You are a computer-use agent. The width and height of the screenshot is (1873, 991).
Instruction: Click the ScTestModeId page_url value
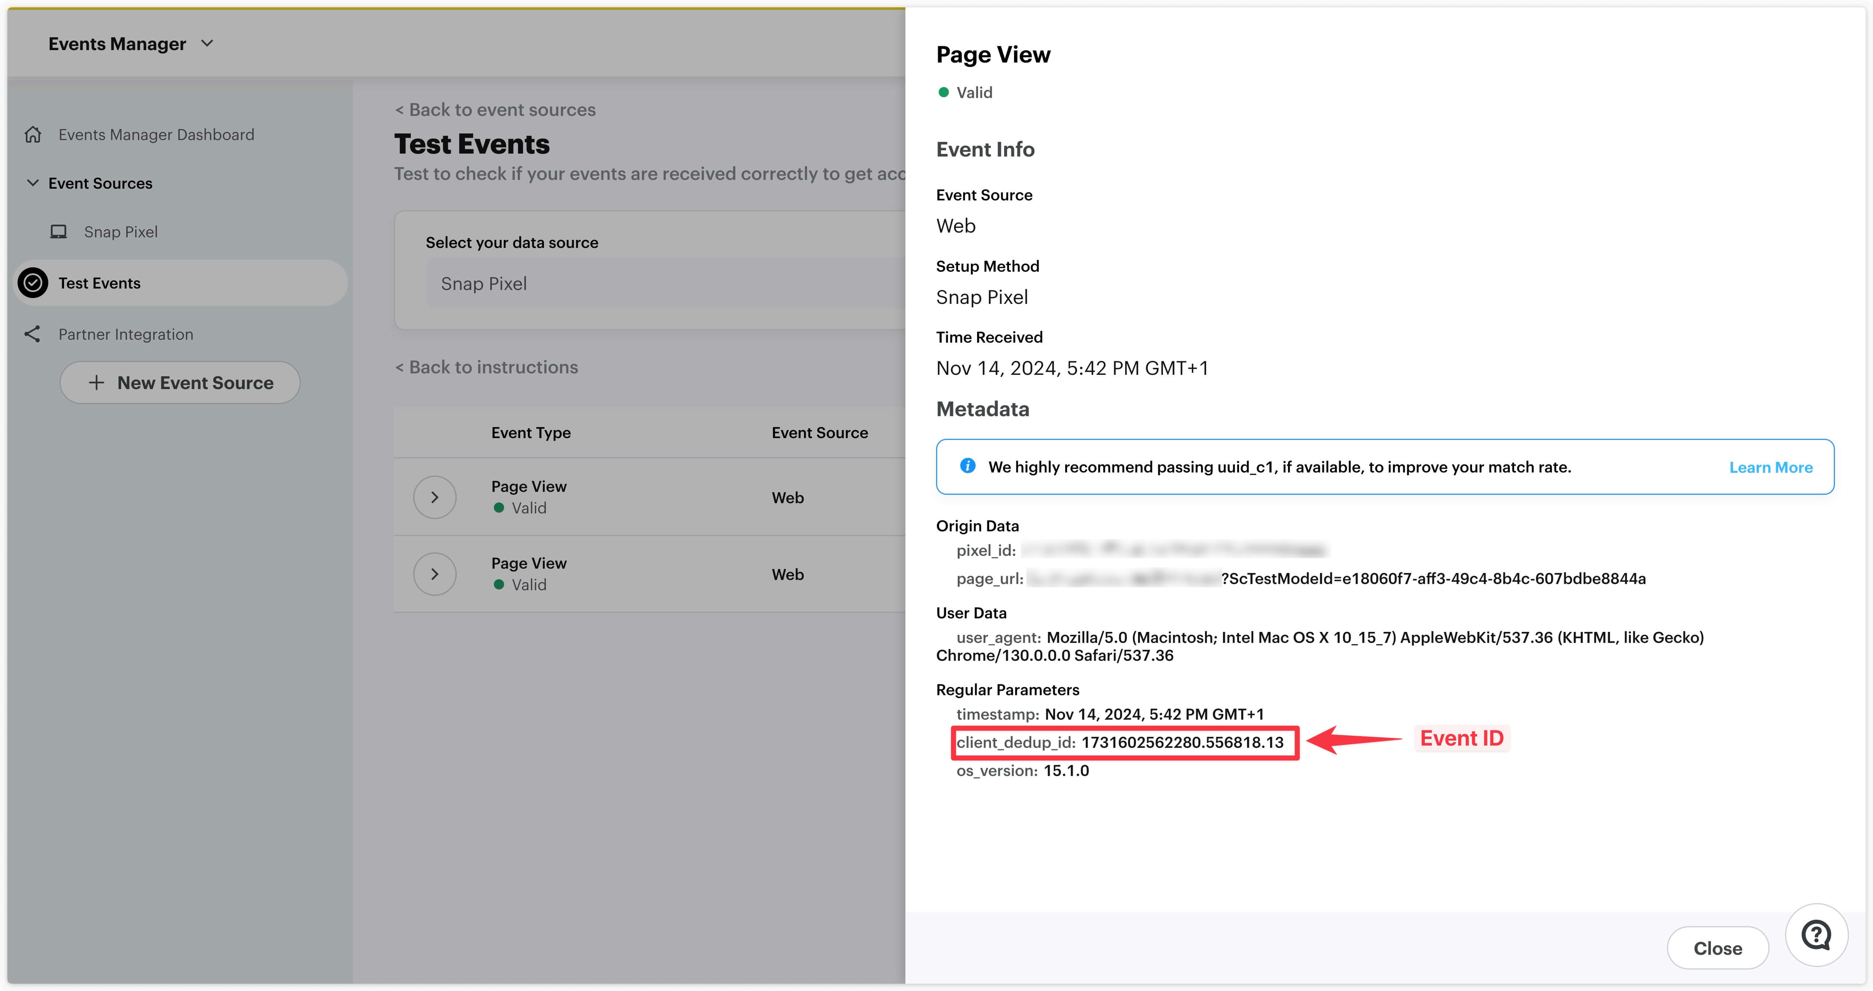pyautogui.click(x=1433, y=579)
